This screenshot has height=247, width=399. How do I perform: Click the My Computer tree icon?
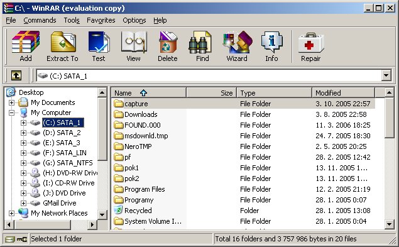coord(24,113)
